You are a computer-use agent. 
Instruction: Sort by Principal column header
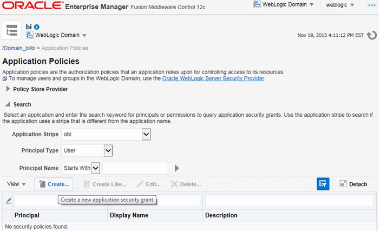tap(60, 215)
